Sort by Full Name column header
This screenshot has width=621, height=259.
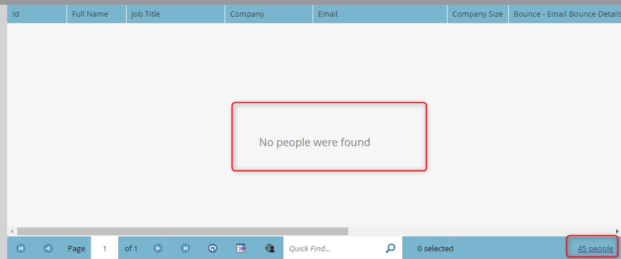(x=97, y=14)
